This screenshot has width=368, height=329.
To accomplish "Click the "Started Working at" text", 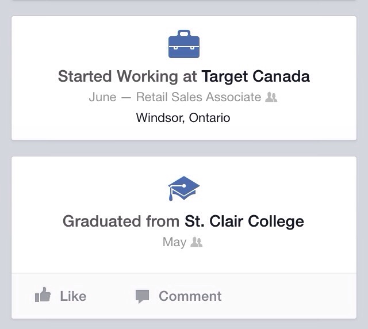I will click(127, 76).
